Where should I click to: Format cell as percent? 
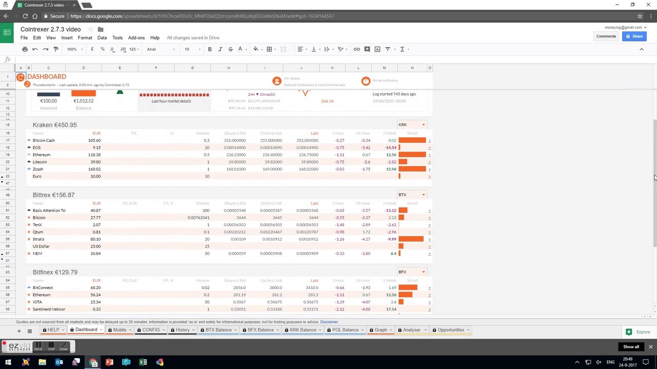tap(102, 49)
